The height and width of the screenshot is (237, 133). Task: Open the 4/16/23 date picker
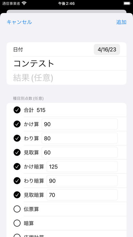tap(107, 49)
